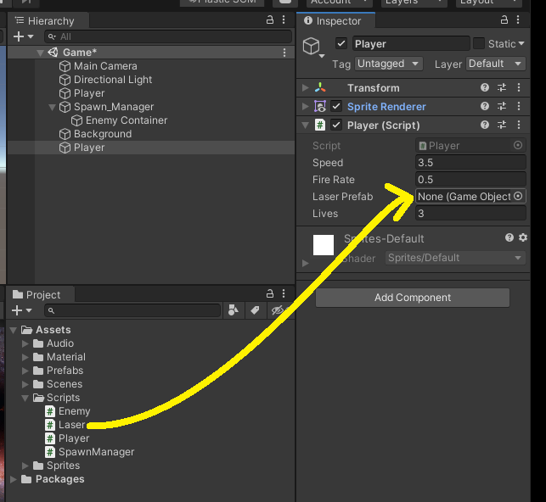Expand the Transform component
This screenshot has width=546, height=502.
point(306,87)
